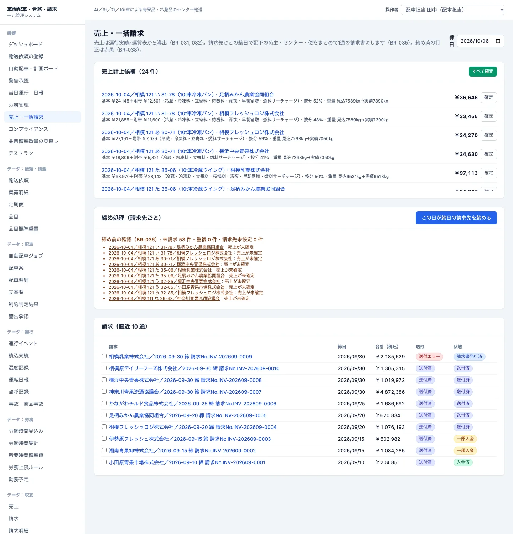Image resolution: width=513 pixels, height=534 pixels.
Task: Open the calendar picker icon in the date field
Action: pos(498,41)
